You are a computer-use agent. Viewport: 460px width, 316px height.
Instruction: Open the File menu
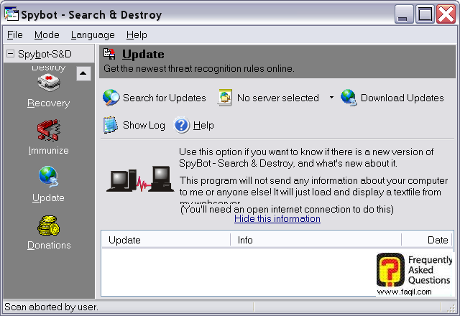(14, 35)
